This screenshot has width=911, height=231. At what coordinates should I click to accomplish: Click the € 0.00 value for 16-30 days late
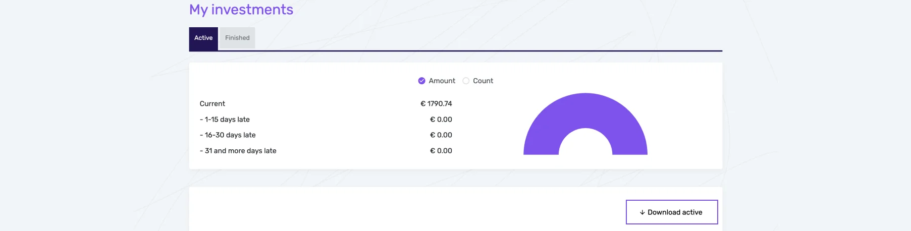pos(441,135)
